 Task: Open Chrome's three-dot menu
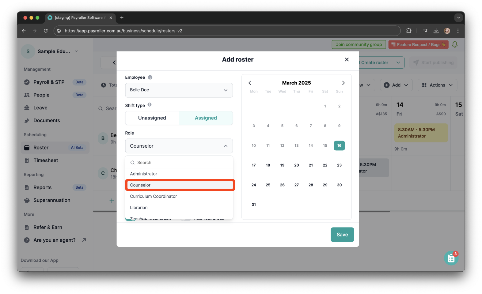[458, 31]
